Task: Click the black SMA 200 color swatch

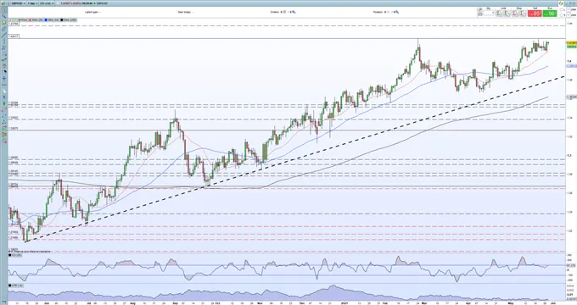Action: pyautogui.click(x=61, y=19)
